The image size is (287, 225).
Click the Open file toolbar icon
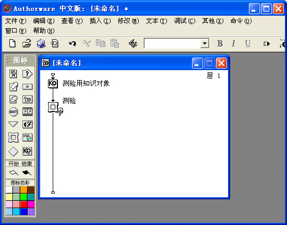coord(27,43)
